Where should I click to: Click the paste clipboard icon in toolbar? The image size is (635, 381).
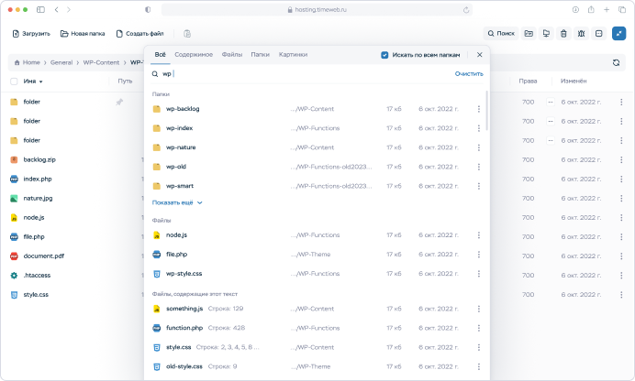point(187,34)
